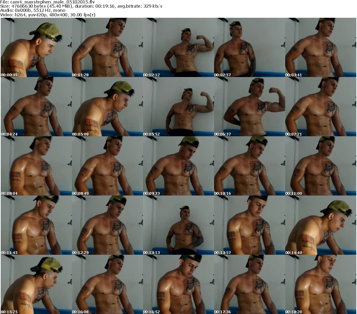Image resolution: width=357 pixels, height=314 pixels.
Task: Click the thumbnail labeled 00:16:52
Action: click(178, 284)
